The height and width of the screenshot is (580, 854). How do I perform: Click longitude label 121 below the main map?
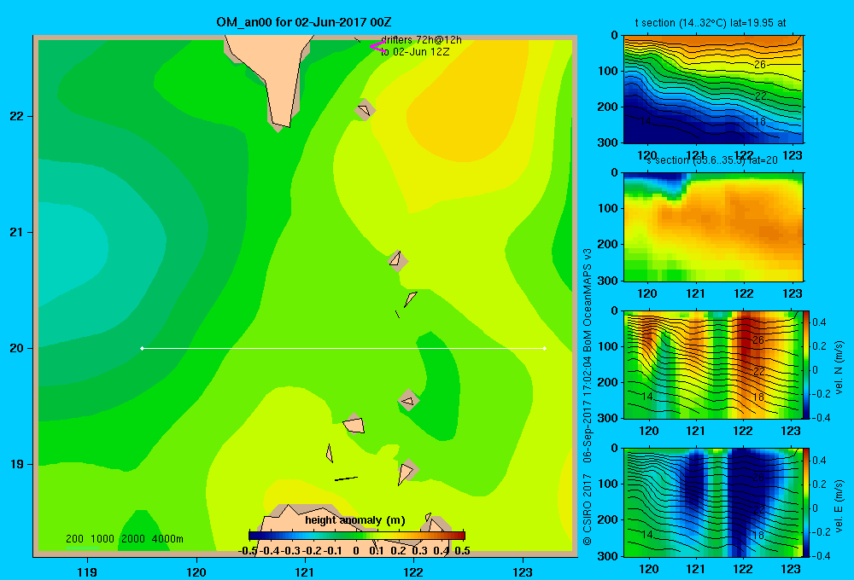(x=305, y=571)
